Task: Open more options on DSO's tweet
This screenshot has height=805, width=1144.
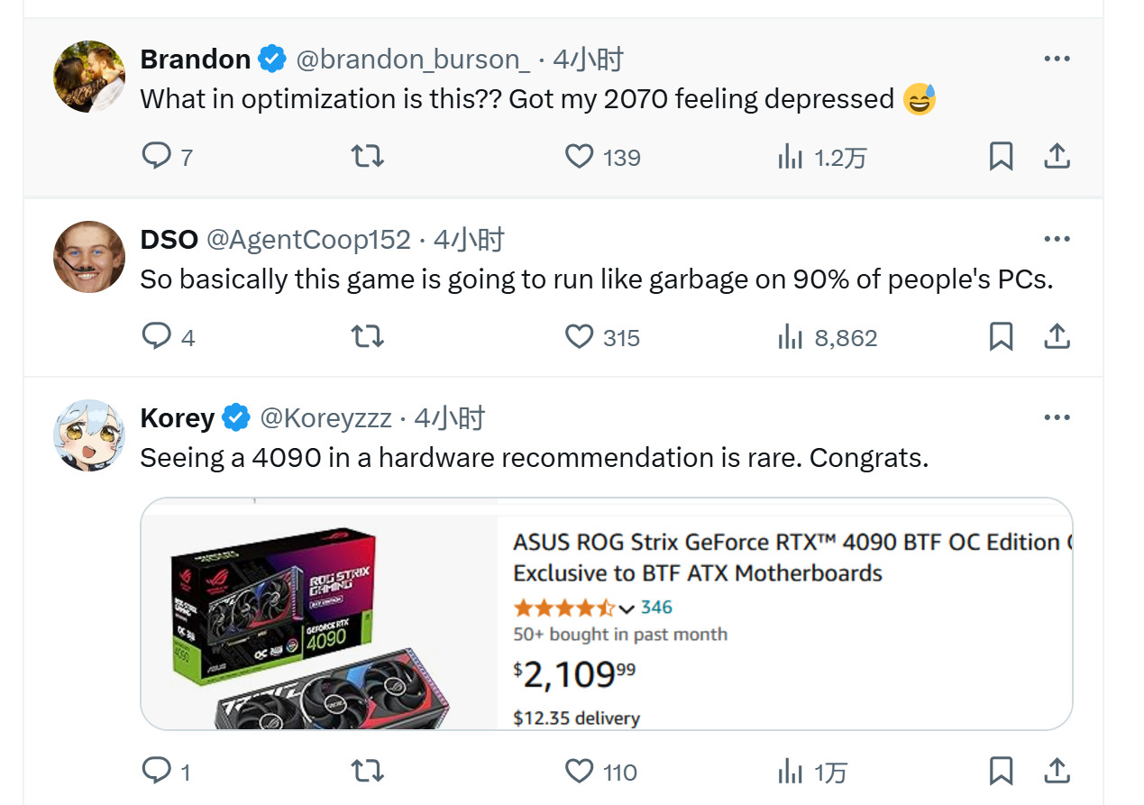Action: 1057,240
